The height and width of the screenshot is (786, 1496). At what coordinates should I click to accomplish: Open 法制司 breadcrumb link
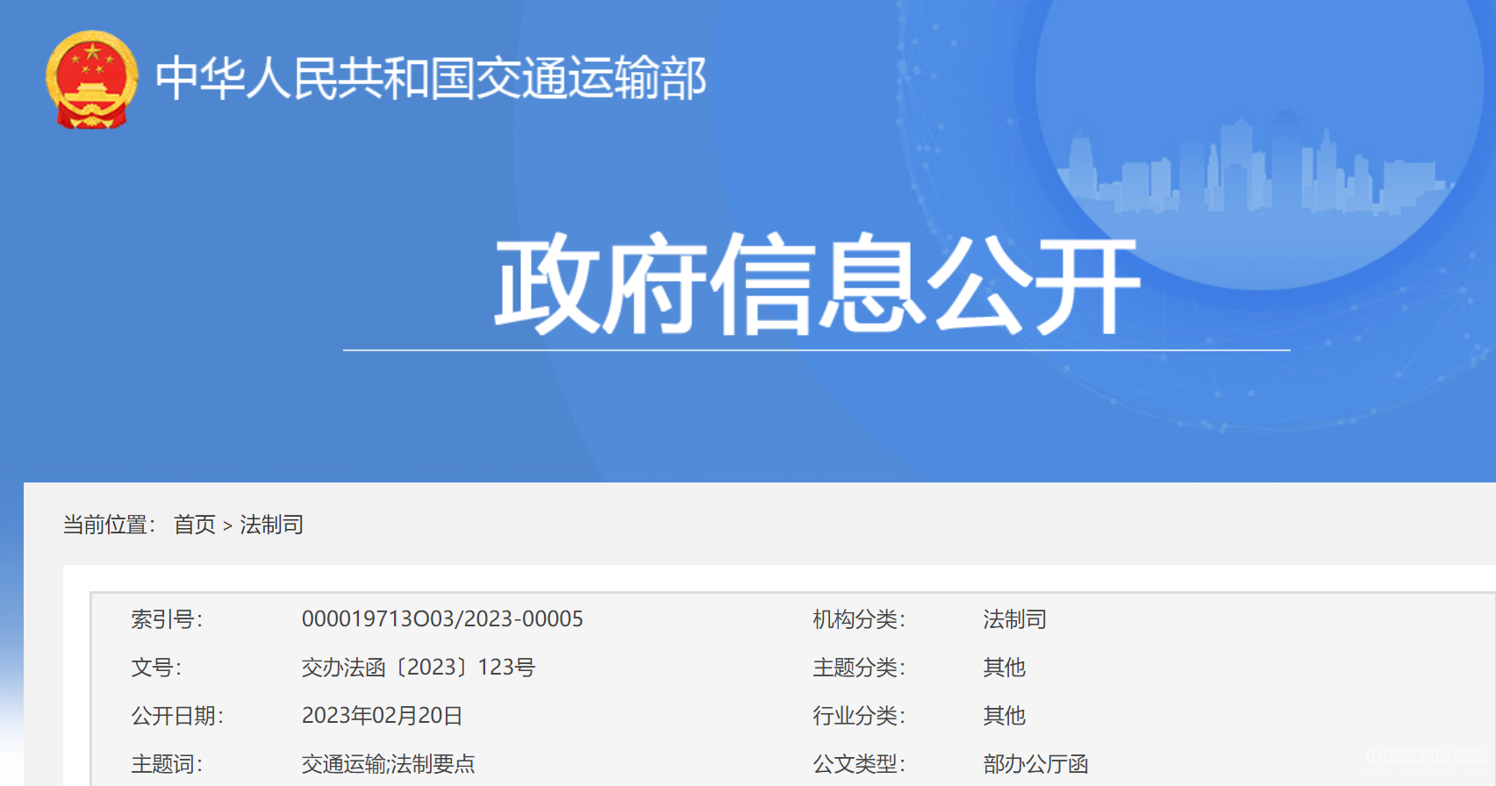pyautogui.click(x=272, y=525)
